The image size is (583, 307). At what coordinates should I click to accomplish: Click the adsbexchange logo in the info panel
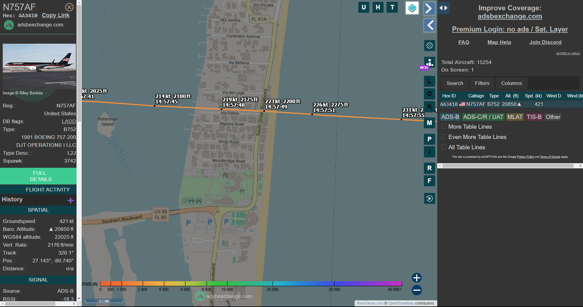[x=9, y=25]
